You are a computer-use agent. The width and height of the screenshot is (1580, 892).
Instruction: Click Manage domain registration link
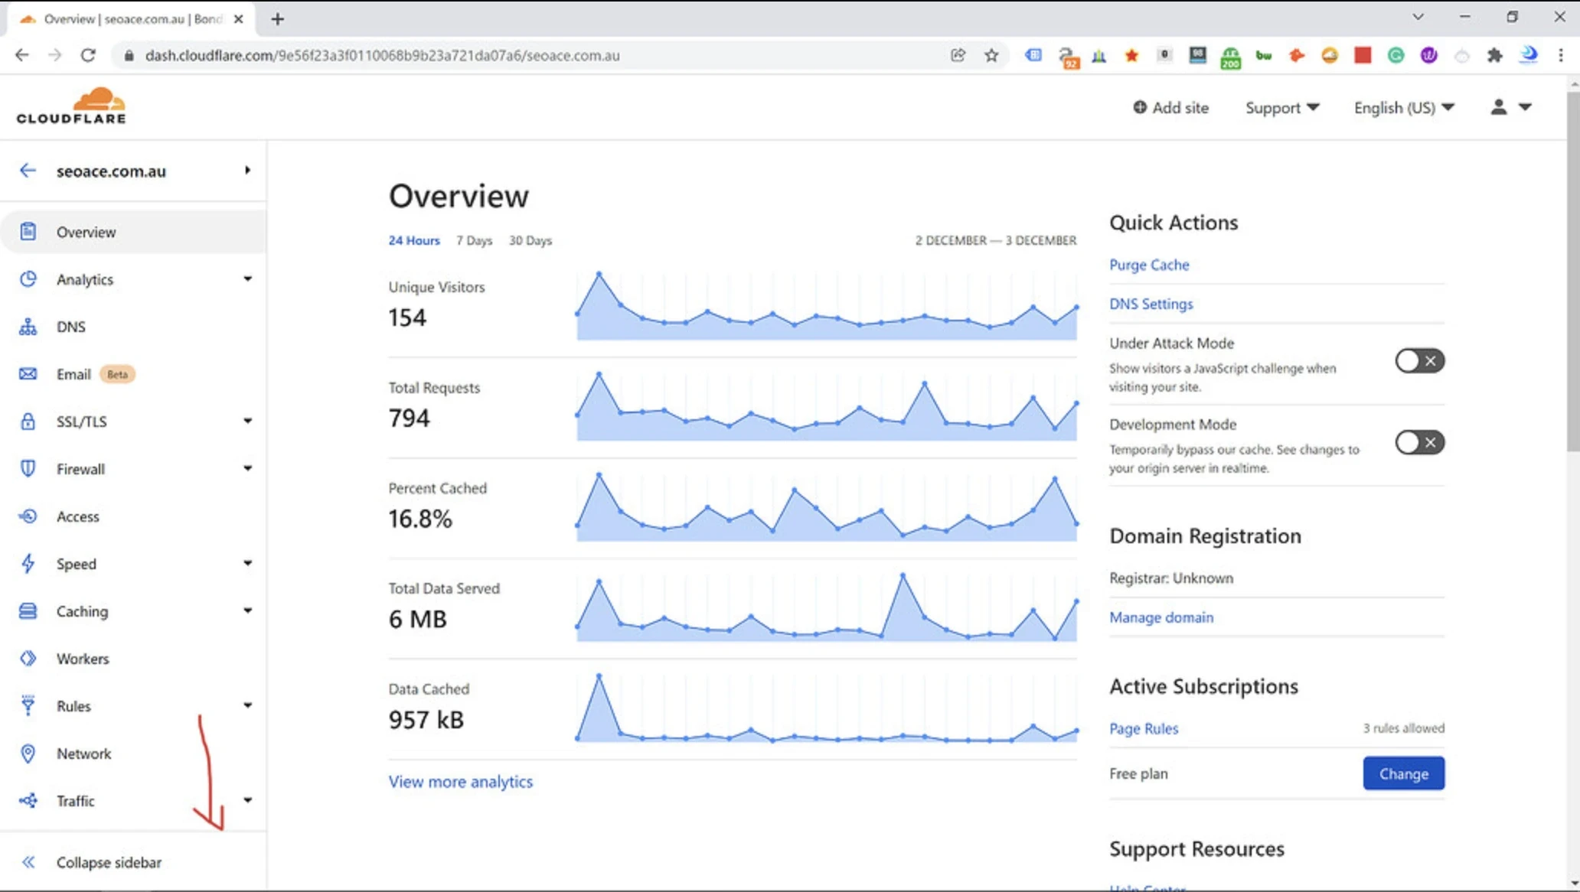pyautogui.click(x=1161, y=617)
